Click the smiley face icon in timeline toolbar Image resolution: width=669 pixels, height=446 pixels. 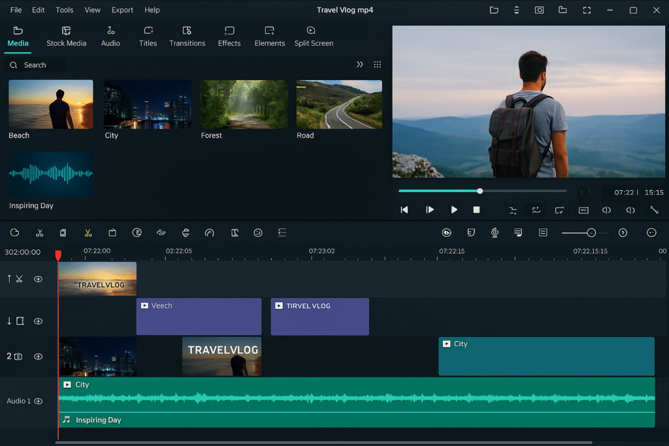(258, 232)
